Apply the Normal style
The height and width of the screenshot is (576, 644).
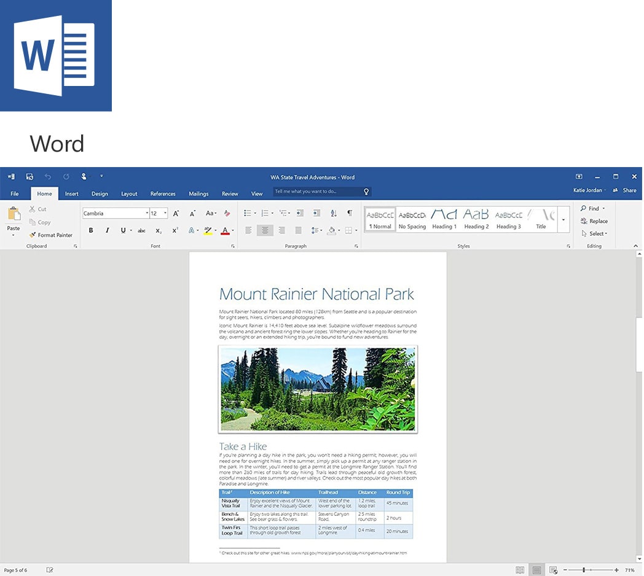click(380, 220)
